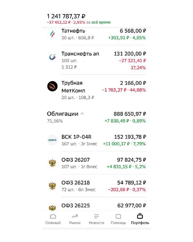The image size is (193, 242).
Task: Tap the ОФЗ 26218 emblem icon
Action: point(52,186)
